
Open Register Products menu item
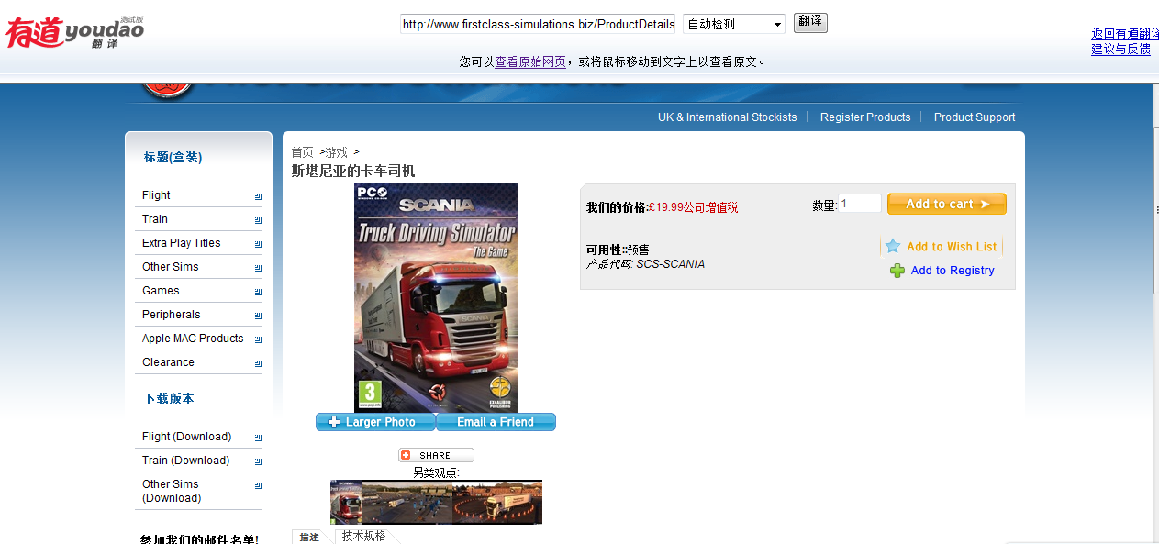coord(865,117)
